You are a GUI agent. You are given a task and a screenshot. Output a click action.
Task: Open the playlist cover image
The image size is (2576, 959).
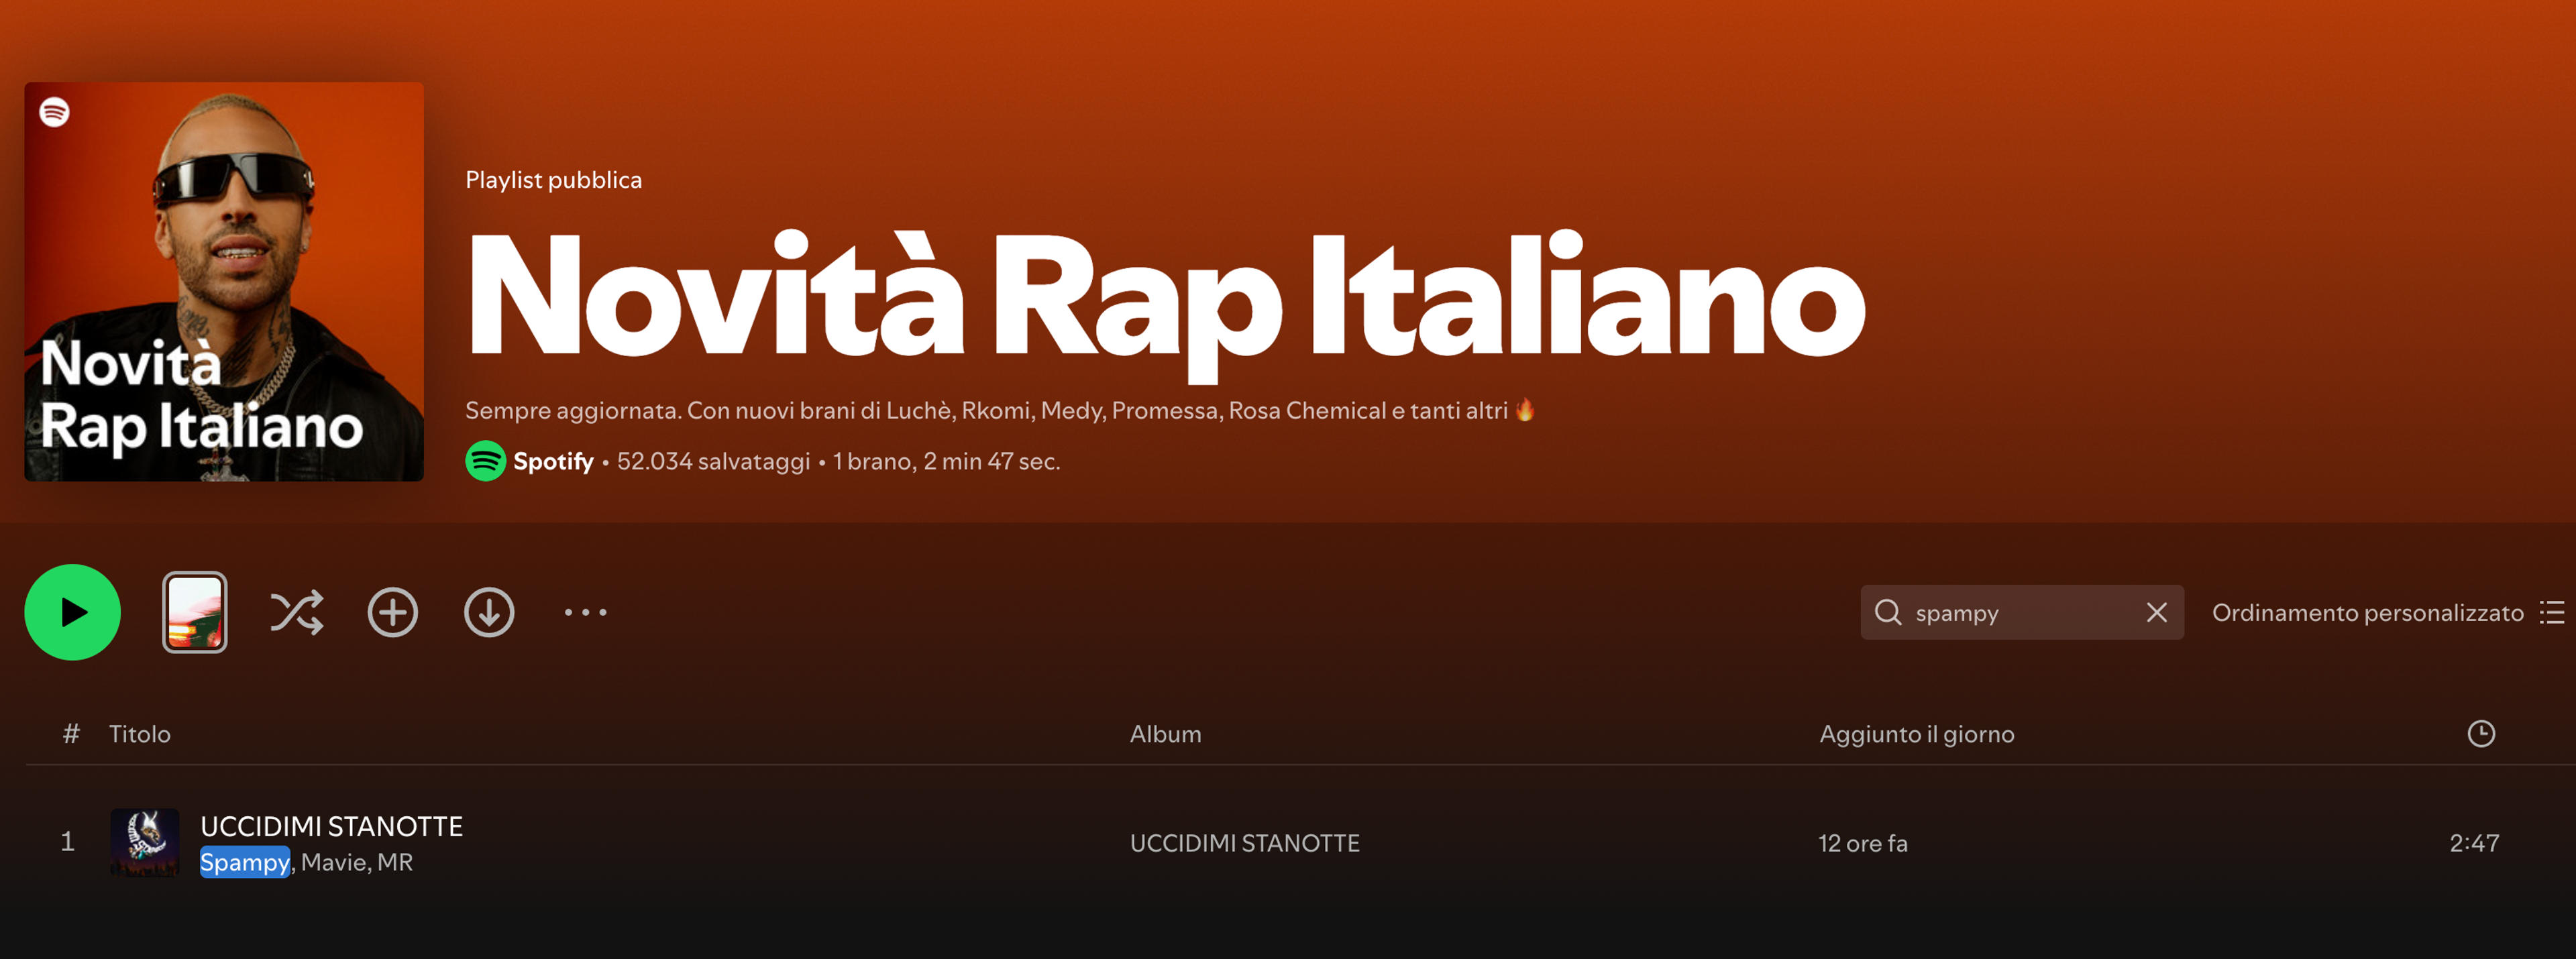(x=224, y=282)
